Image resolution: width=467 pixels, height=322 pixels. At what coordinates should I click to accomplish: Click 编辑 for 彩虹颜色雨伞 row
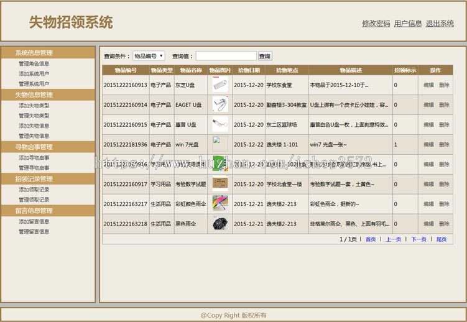(428, 204)
